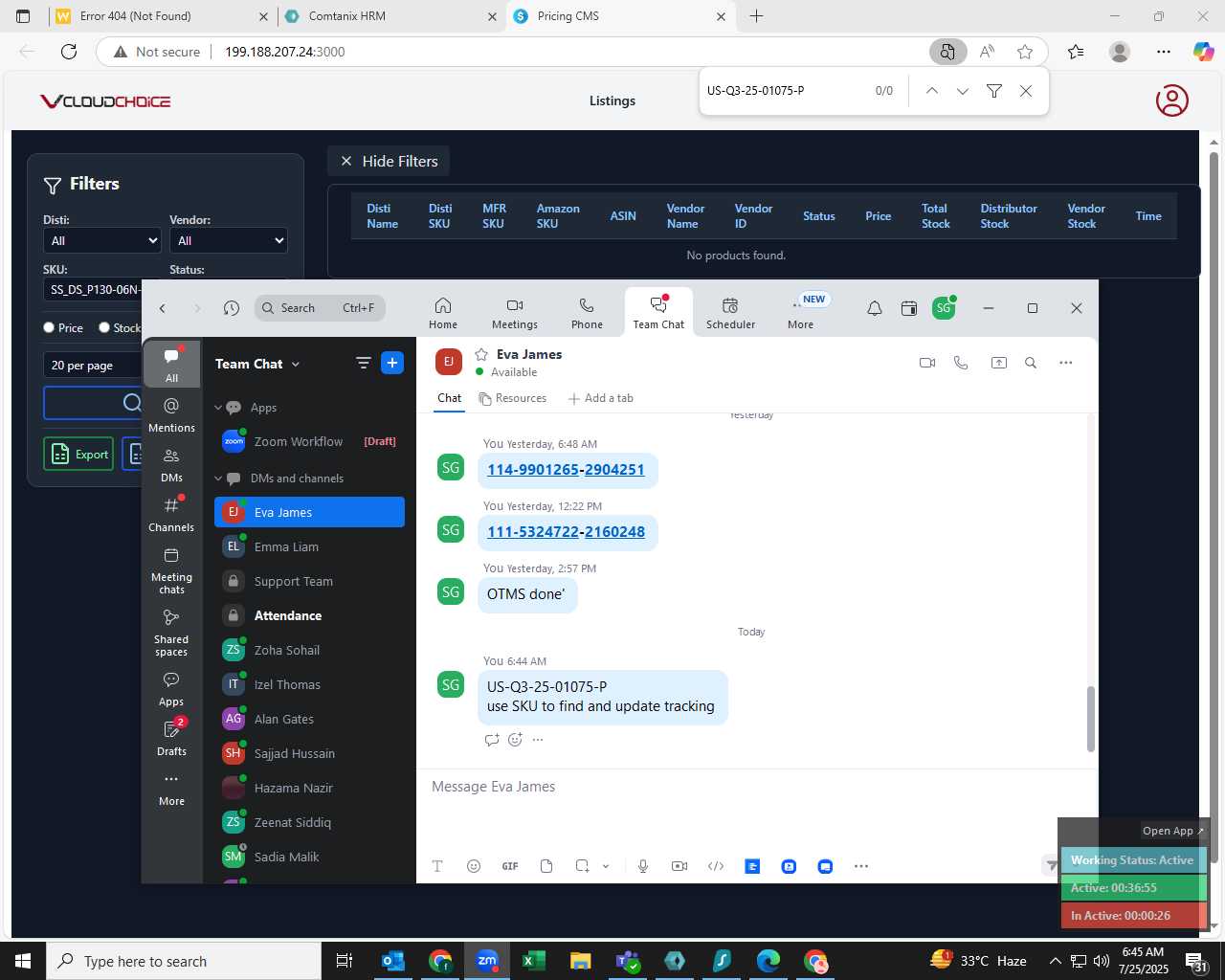Open File Explorer from the taskbar
This screenshot has width=1225, height=980.
click(580, 961)
